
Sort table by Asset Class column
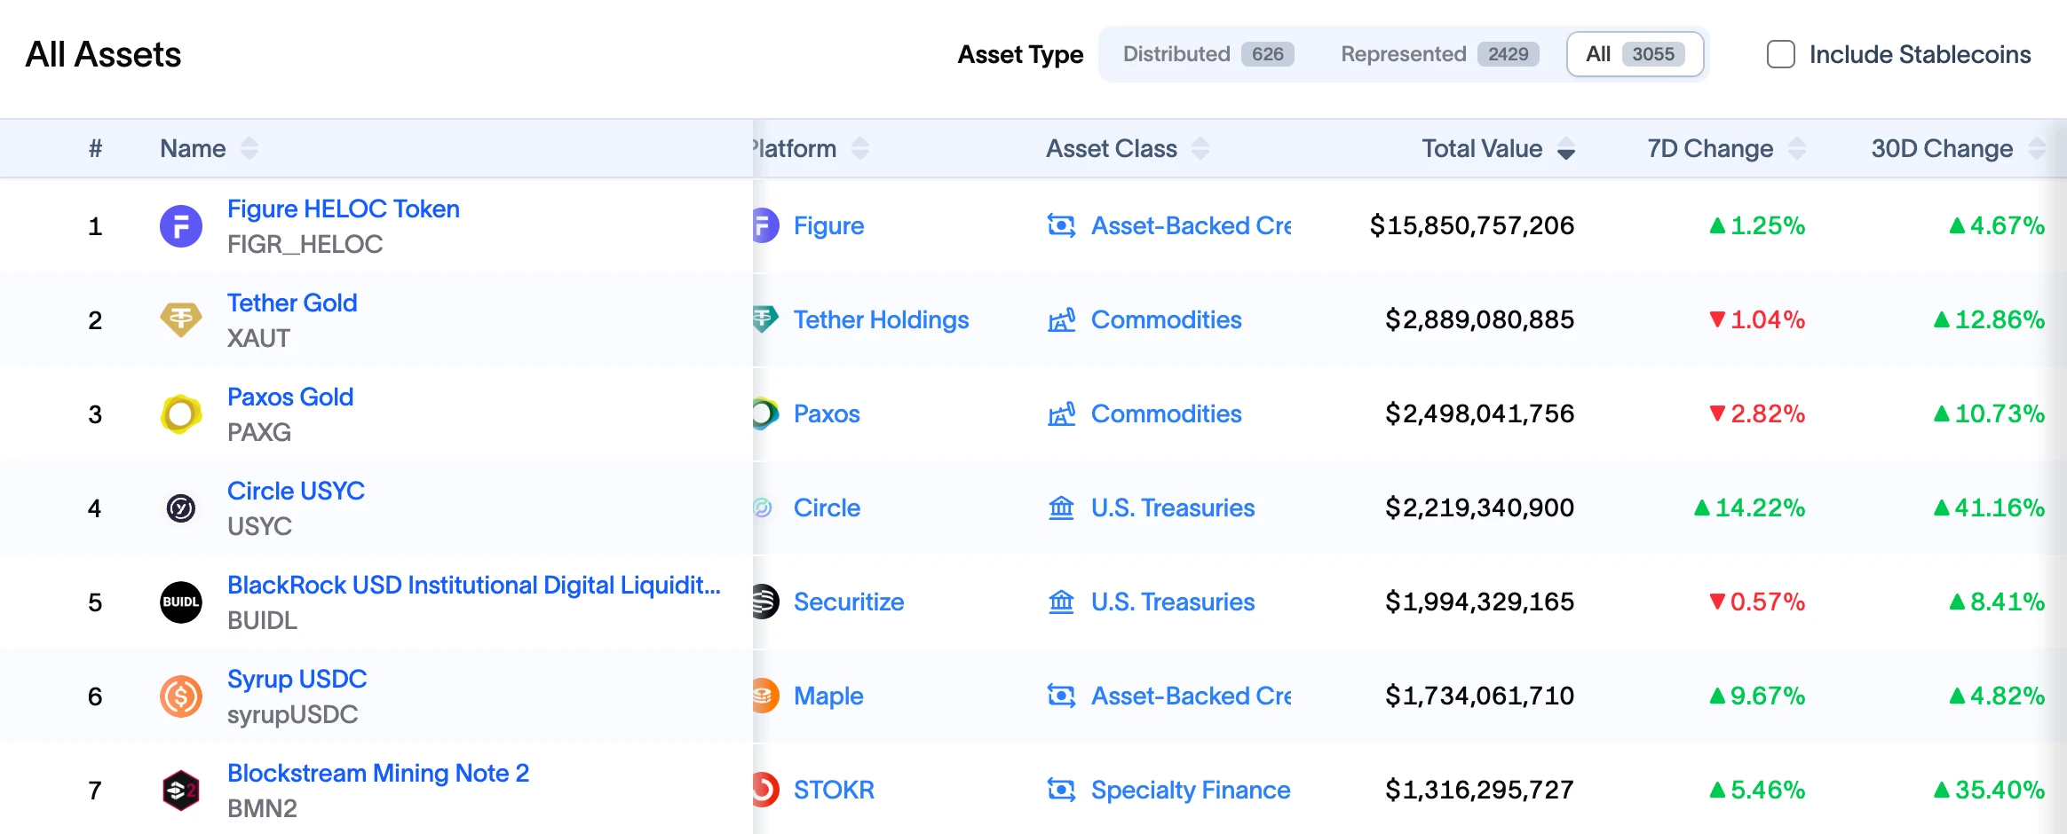1200,148
